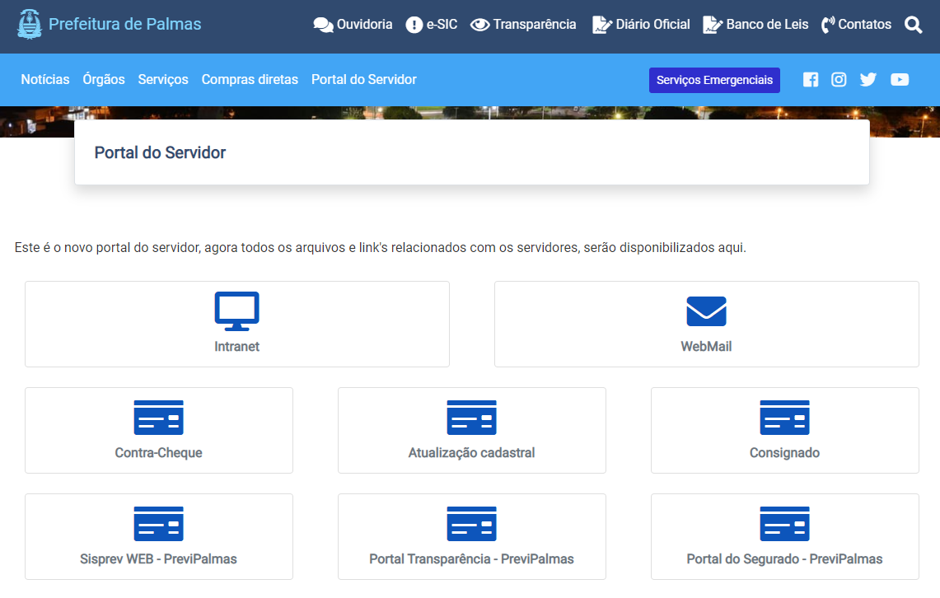Open the Serviços menu

pyautogui.click(x=163, y=80)
